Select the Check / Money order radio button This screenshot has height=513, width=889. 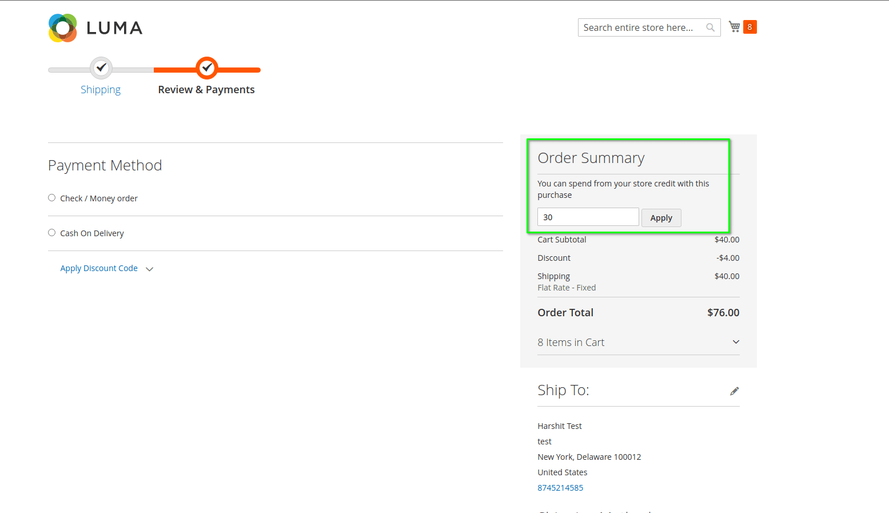click(x=51, y=197)
